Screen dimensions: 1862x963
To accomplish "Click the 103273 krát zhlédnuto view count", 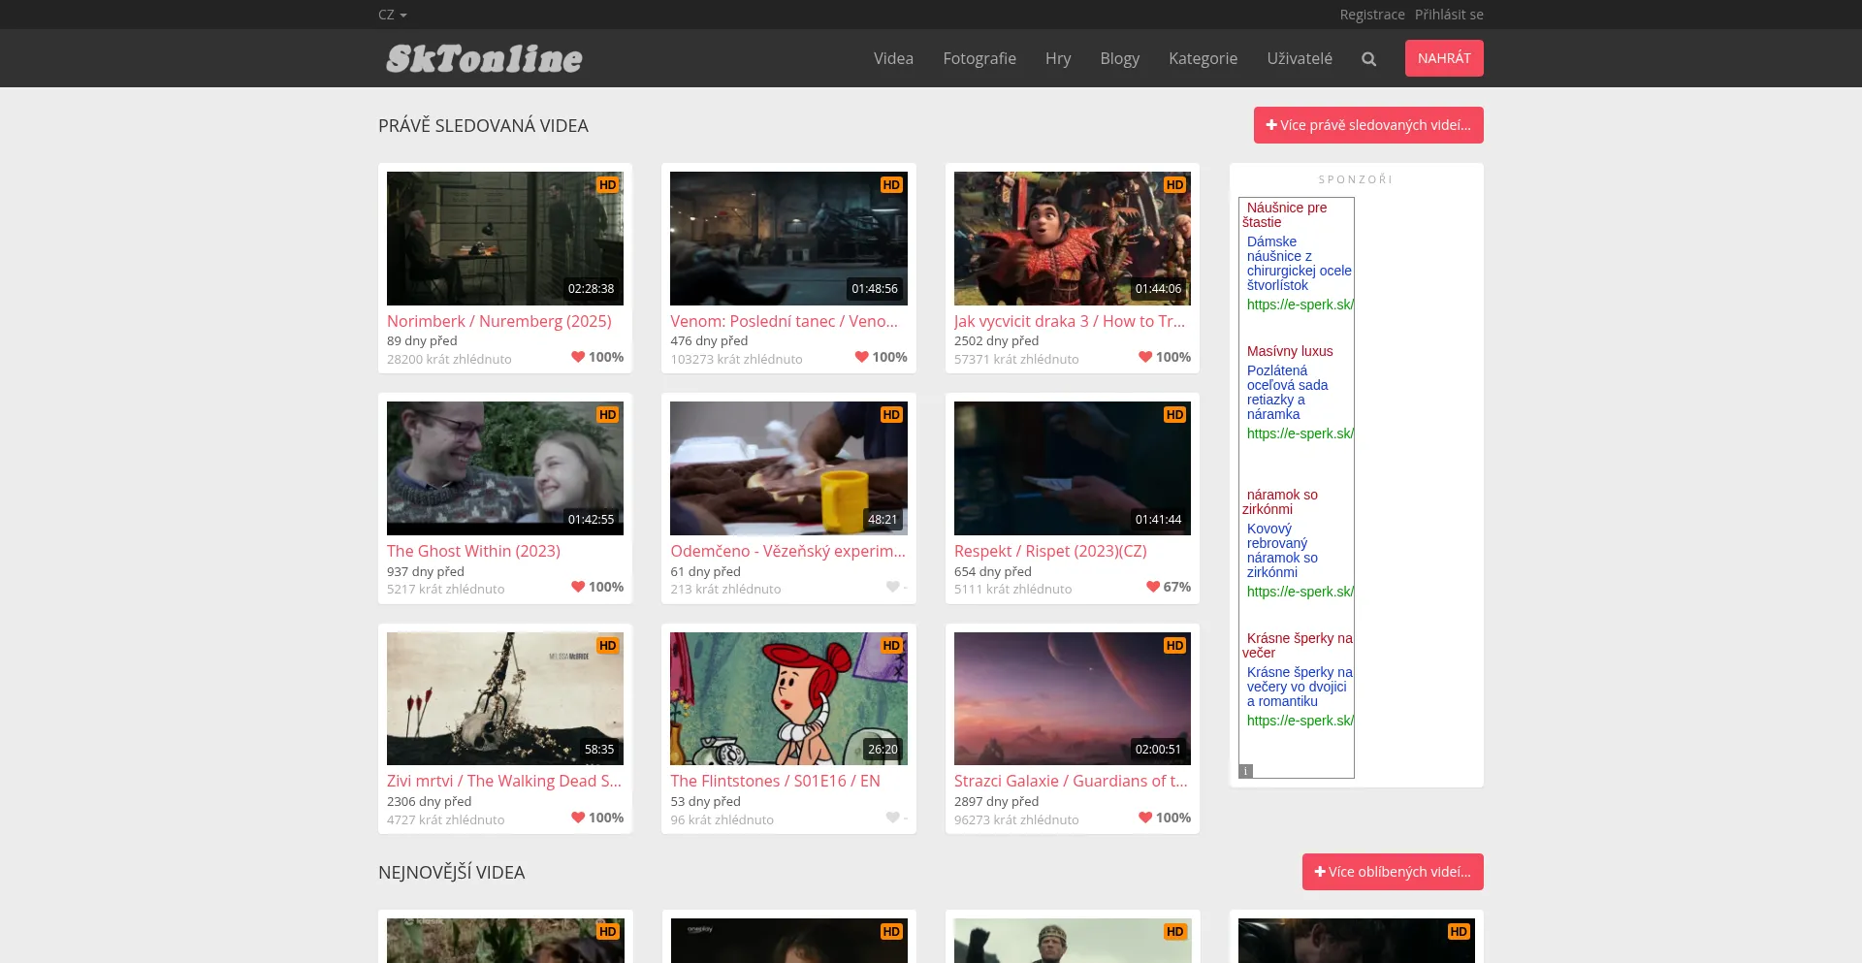I will 736,359.
